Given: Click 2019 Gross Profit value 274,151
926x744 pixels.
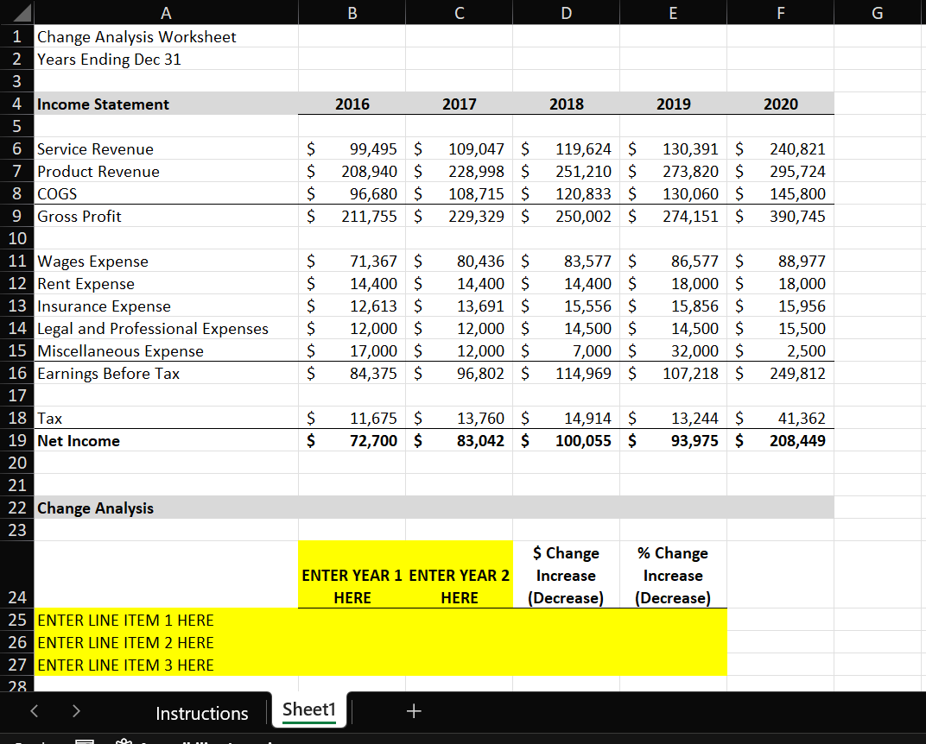Looking at the screenshot, I should click(x=673, y=216).
